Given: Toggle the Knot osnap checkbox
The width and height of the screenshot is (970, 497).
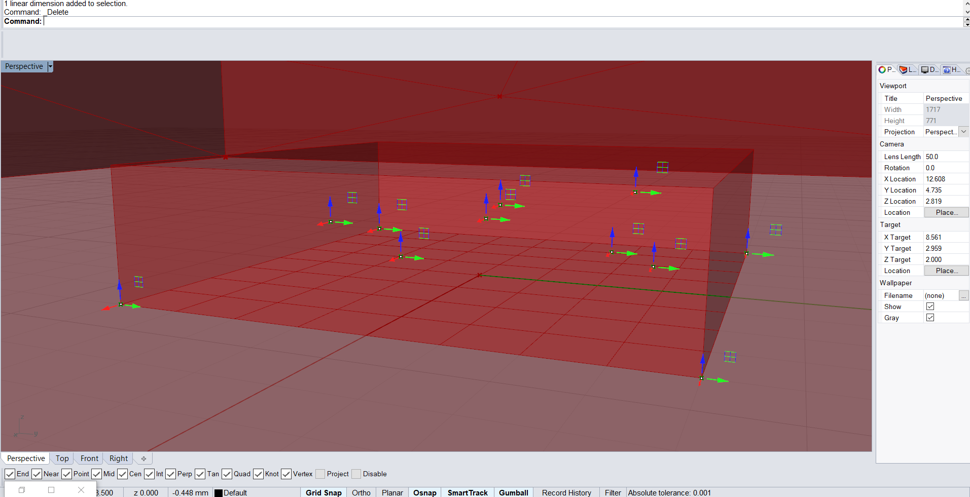Looking at the screenshot, I should pyautogui.click(x=258, y=474).
